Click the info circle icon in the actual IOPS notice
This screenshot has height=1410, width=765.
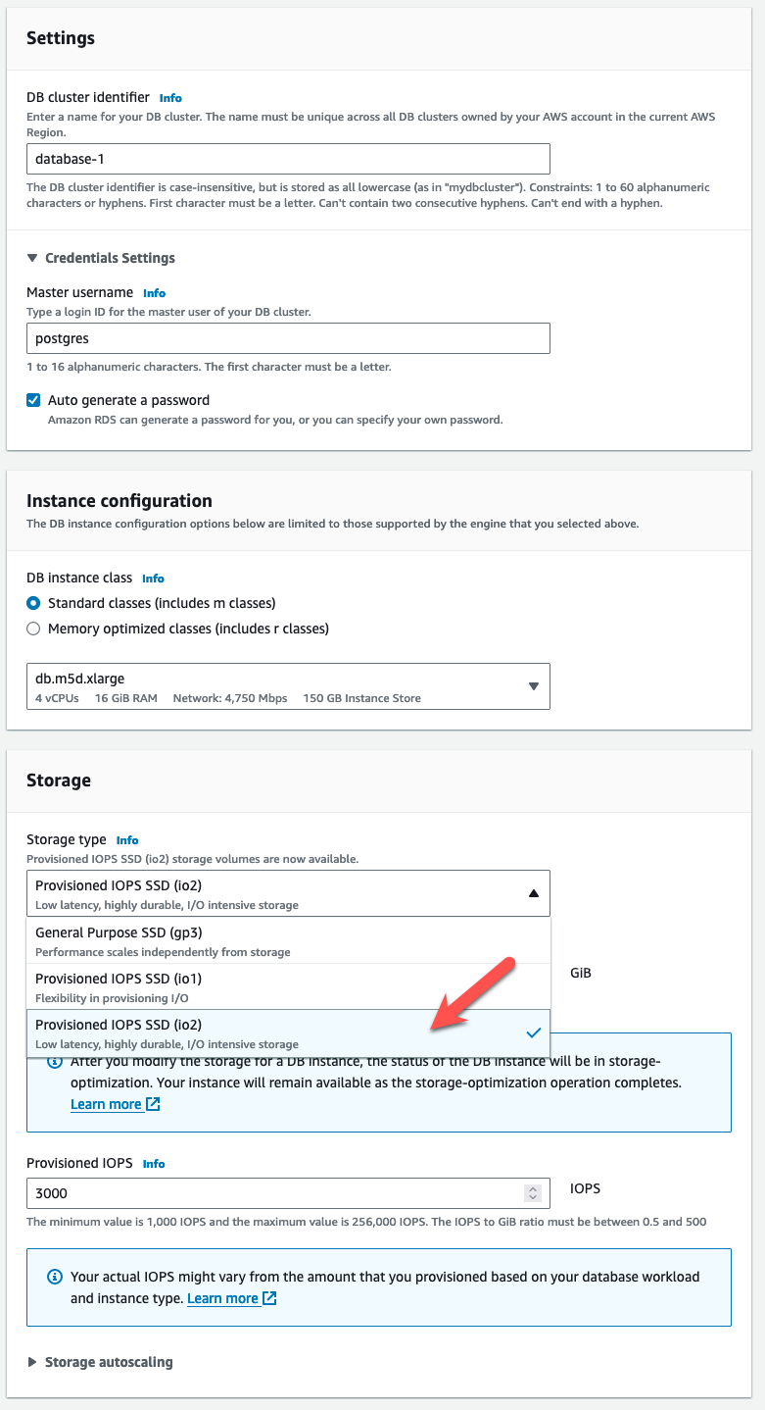(x=55, y=1277)
